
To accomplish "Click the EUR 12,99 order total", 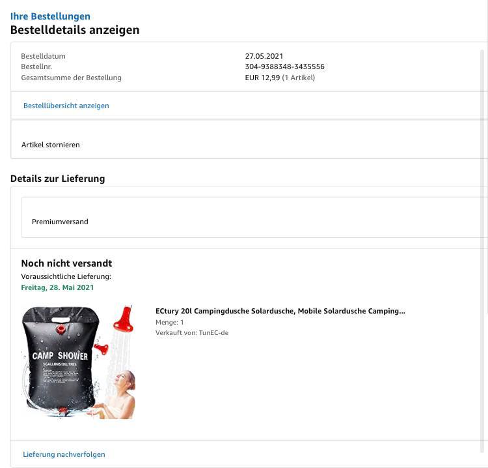I will tap(262, 78).
